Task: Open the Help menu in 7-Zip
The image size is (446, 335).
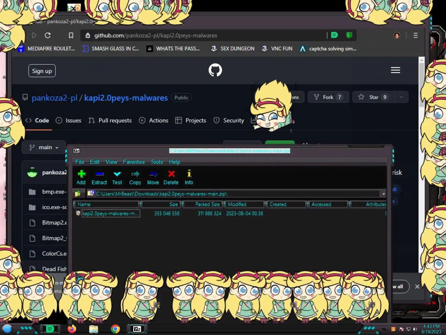Action: [174, 162]
